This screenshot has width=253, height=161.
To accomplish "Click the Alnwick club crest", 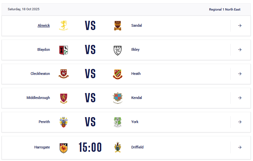I will click(x=63, y=25).
